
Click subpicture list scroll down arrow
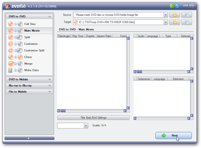[192, 115]
